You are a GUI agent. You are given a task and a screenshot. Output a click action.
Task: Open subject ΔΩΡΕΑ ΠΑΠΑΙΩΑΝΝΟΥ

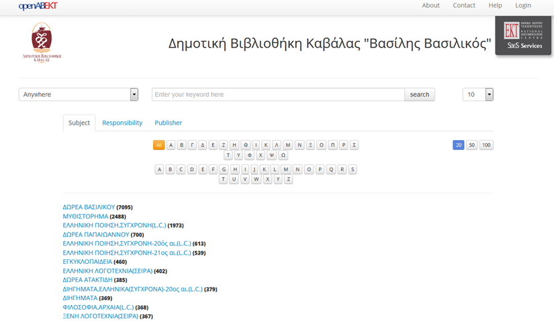[x=96, y=235]
